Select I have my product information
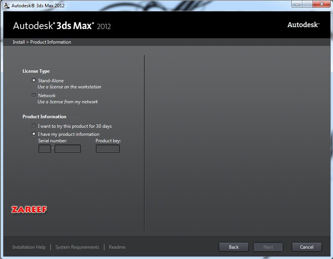 click(34, 134)
